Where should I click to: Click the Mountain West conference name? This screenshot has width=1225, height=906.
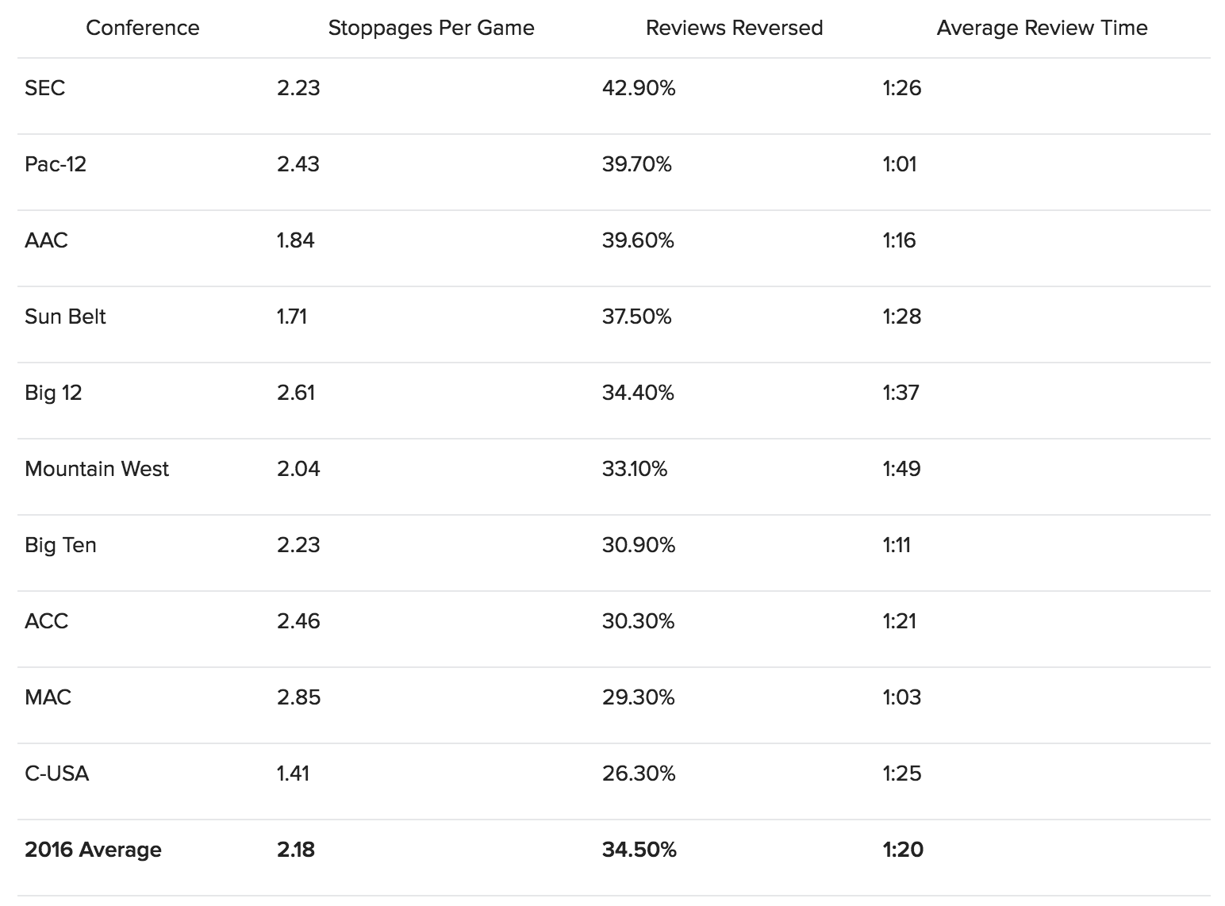(97, 469)
